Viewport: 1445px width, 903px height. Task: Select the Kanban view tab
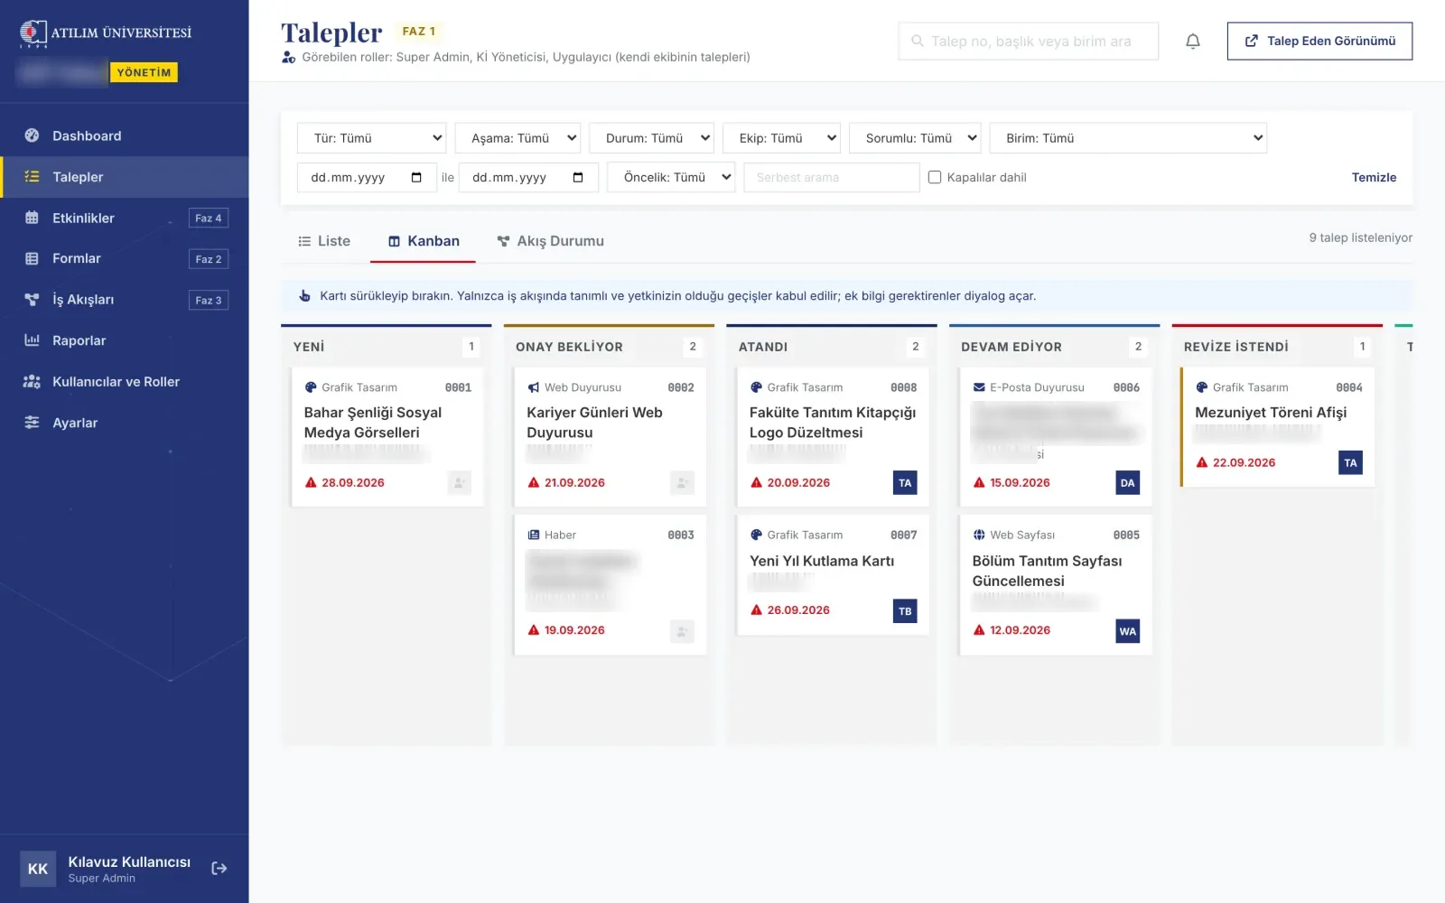click(424, 241)
